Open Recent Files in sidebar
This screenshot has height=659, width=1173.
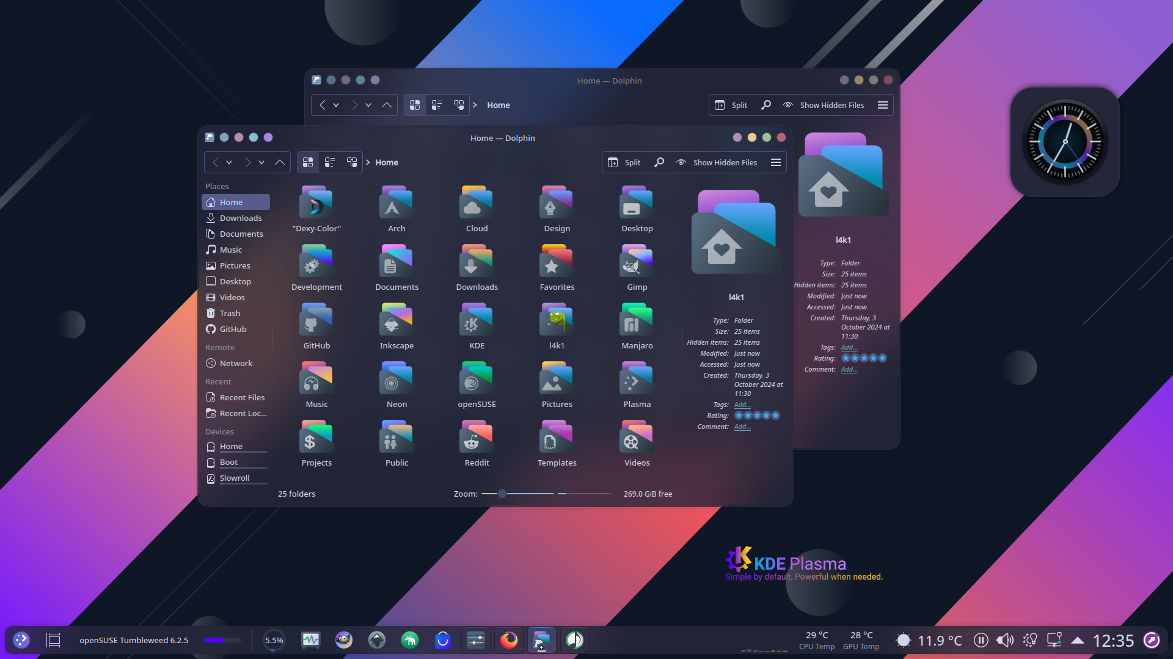click(236, 397)
